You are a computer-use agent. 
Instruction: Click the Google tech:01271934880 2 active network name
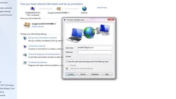click(x=44, y=24)
